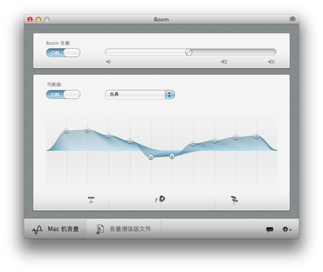The width and height of the screenshot is (323, 272).
Task: Click the fifth equalizer band handle
Action: 151,157
